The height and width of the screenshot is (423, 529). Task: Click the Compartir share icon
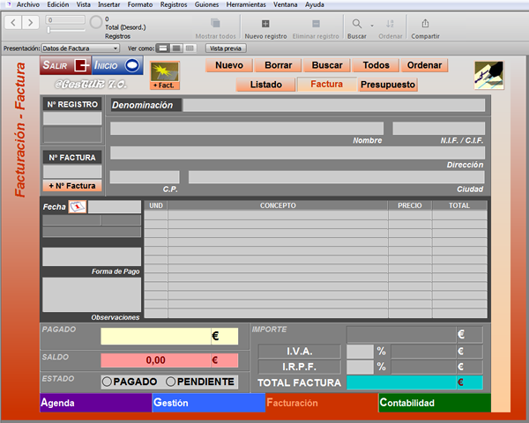click(x=425, y=23)
